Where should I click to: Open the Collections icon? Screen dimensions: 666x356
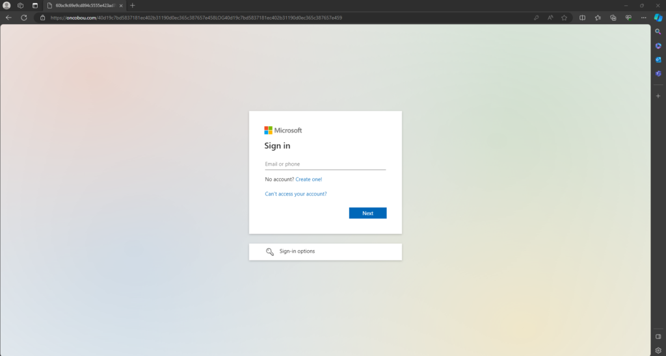[613, 18]
